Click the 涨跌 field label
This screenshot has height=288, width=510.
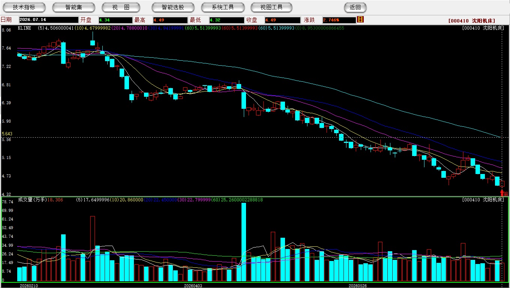click(309, 20)
